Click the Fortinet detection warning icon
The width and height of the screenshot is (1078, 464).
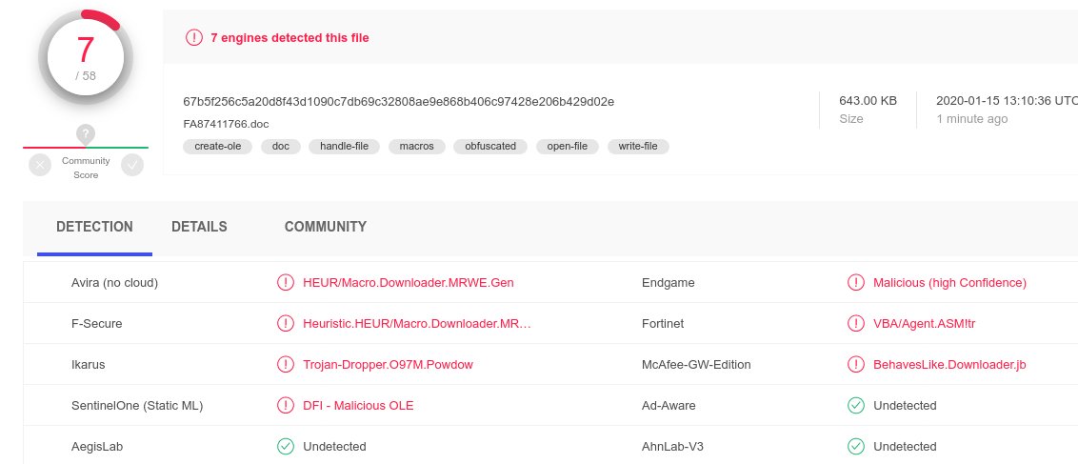[856, 323]
